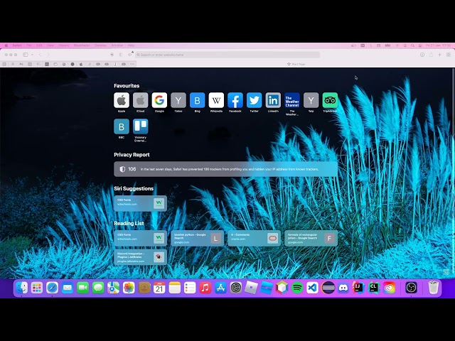Viewport: 455px width, 341px height.
Task: Open IntelliJ IDEA from the Dock
Action: pos(358,288)
